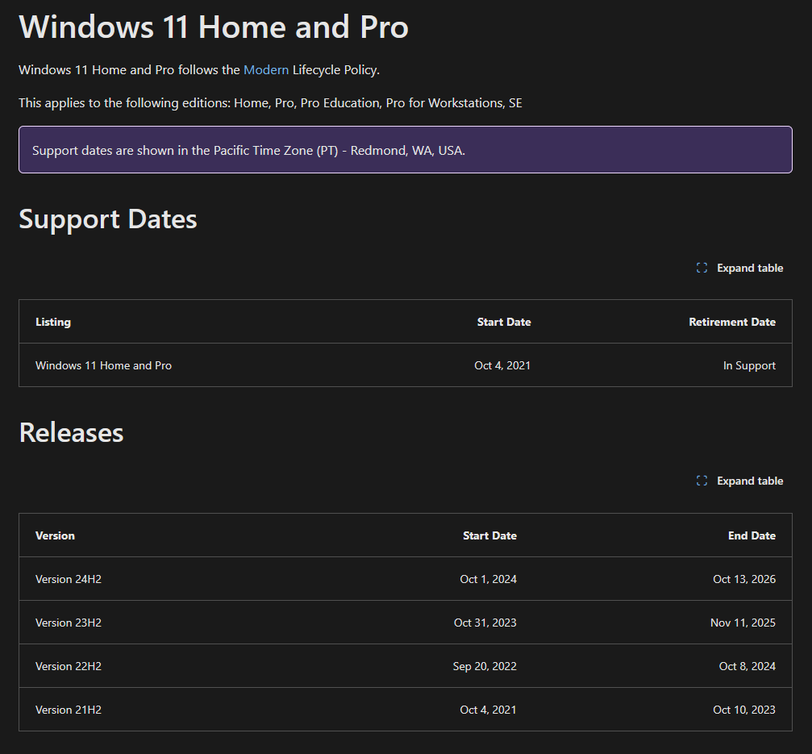Image resolution: width=812 pixels, height=754 pixels.
Task: Click the expand icon above Releases table
Action: pos(702,481)
